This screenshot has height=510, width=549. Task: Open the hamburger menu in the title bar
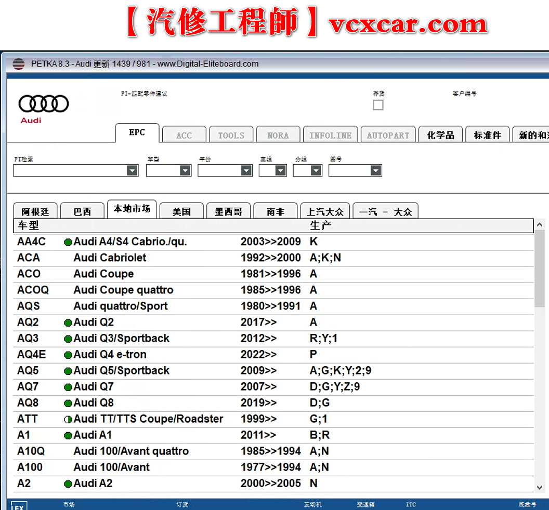(18, 64)
